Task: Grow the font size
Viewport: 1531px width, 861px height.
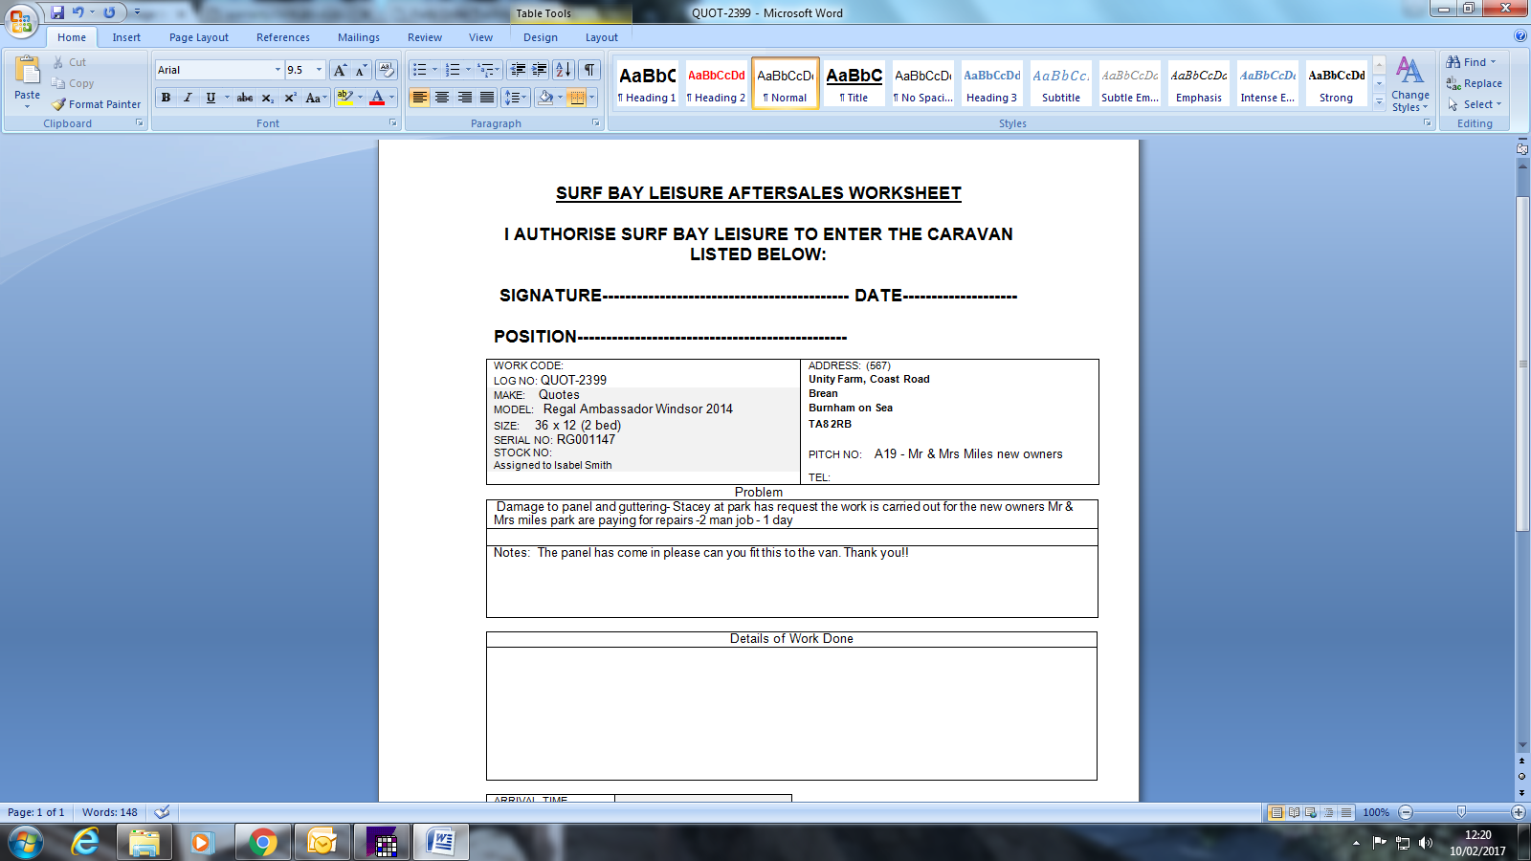Action: 340,70
